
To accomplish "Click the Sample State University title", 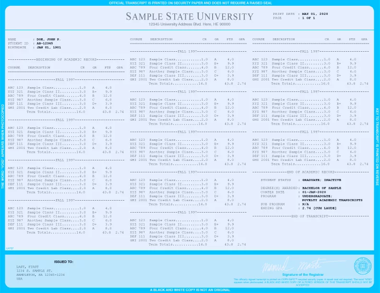I will click(x=190, y=17).
